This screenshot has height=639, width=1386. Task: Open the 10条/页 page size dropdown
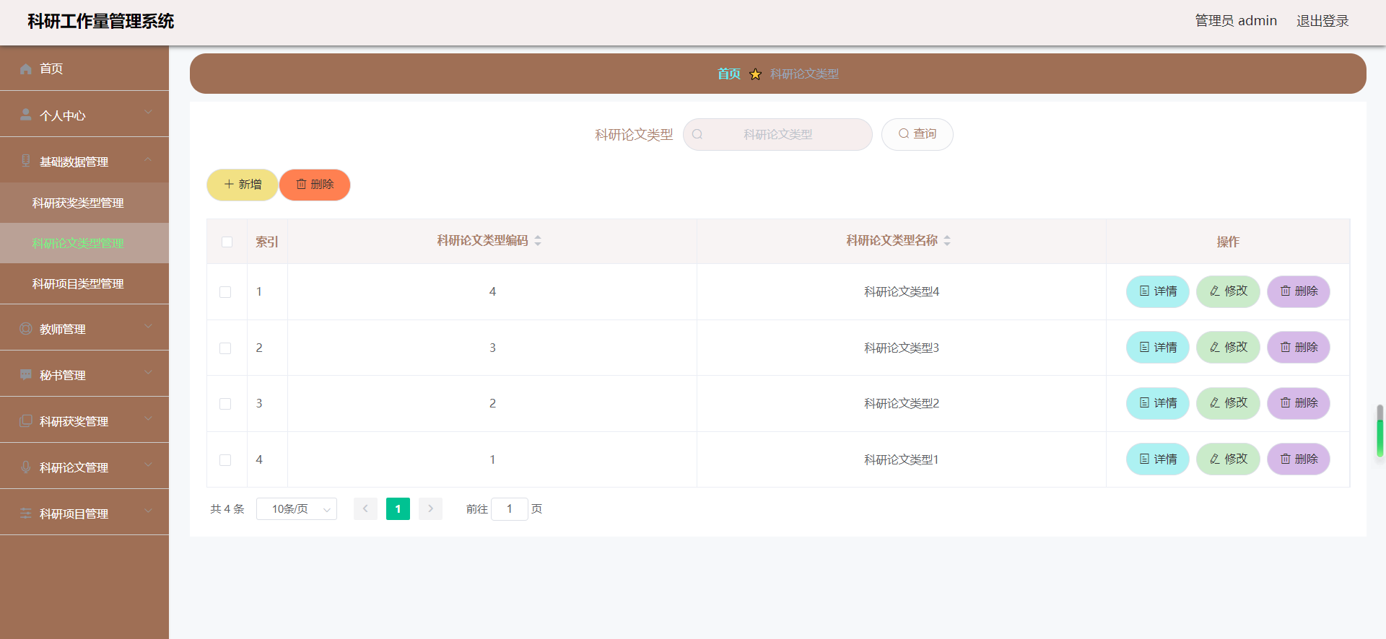coord(297,509)
